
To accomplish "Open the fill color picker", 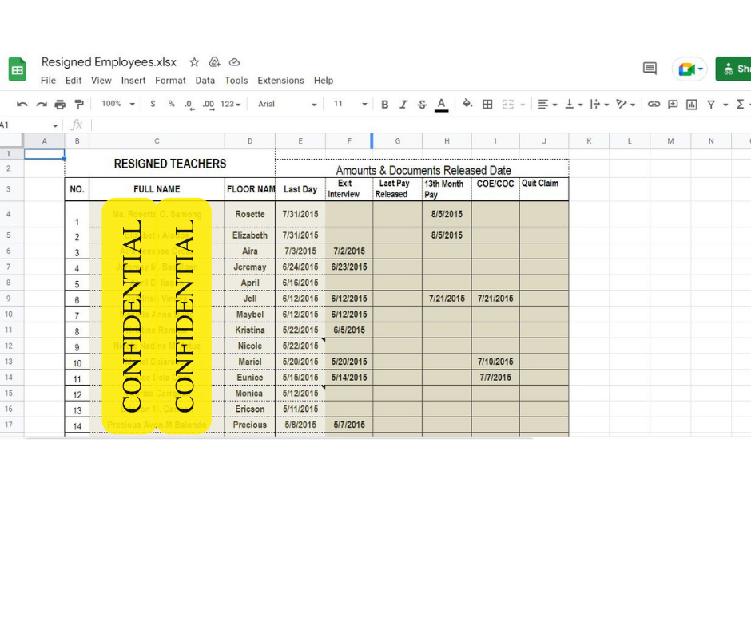I will 467,104.
